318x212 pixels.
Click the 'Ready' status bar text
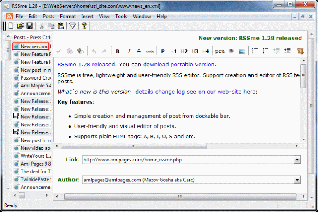11,205
